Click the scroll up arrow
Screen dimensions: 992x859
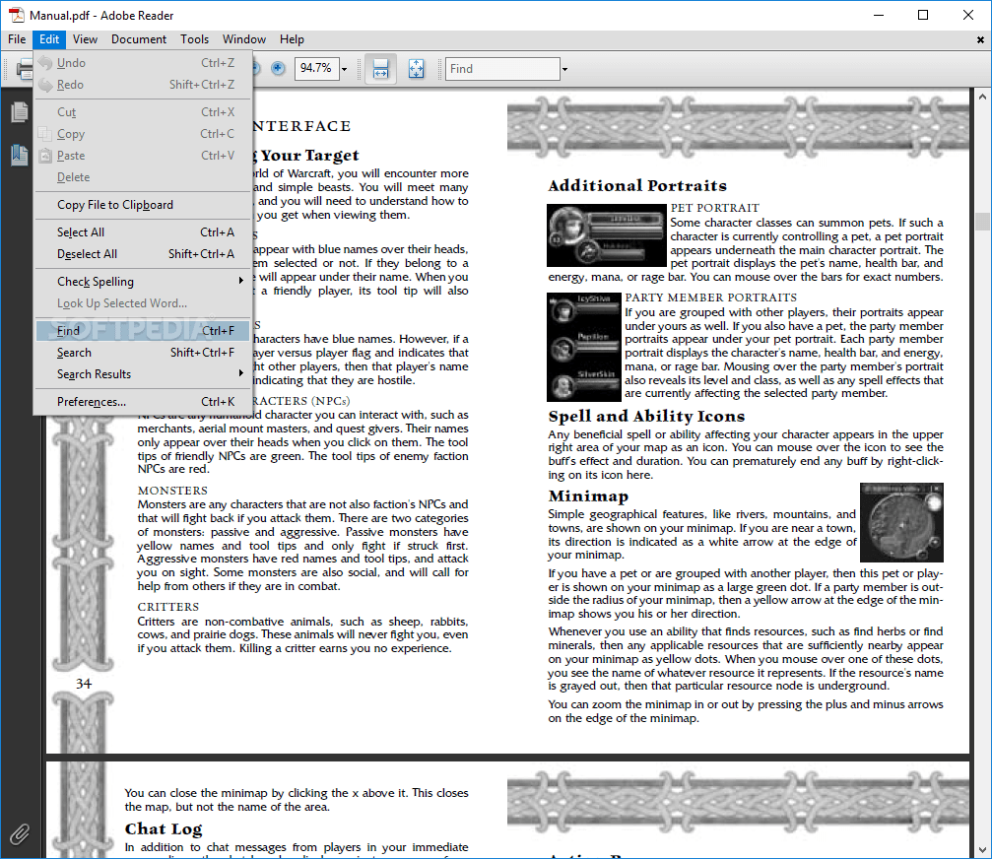pos(982,97)
